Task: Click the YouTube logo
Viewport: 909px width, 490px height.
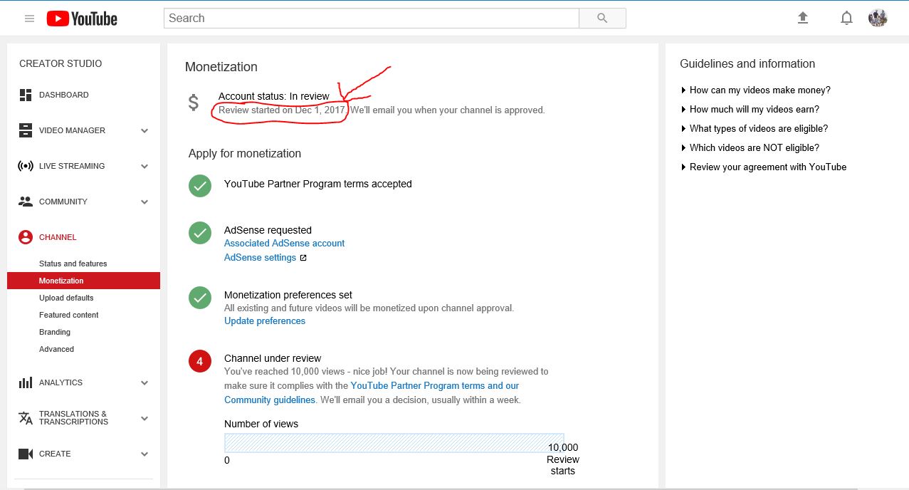Action: pos(82,19)
